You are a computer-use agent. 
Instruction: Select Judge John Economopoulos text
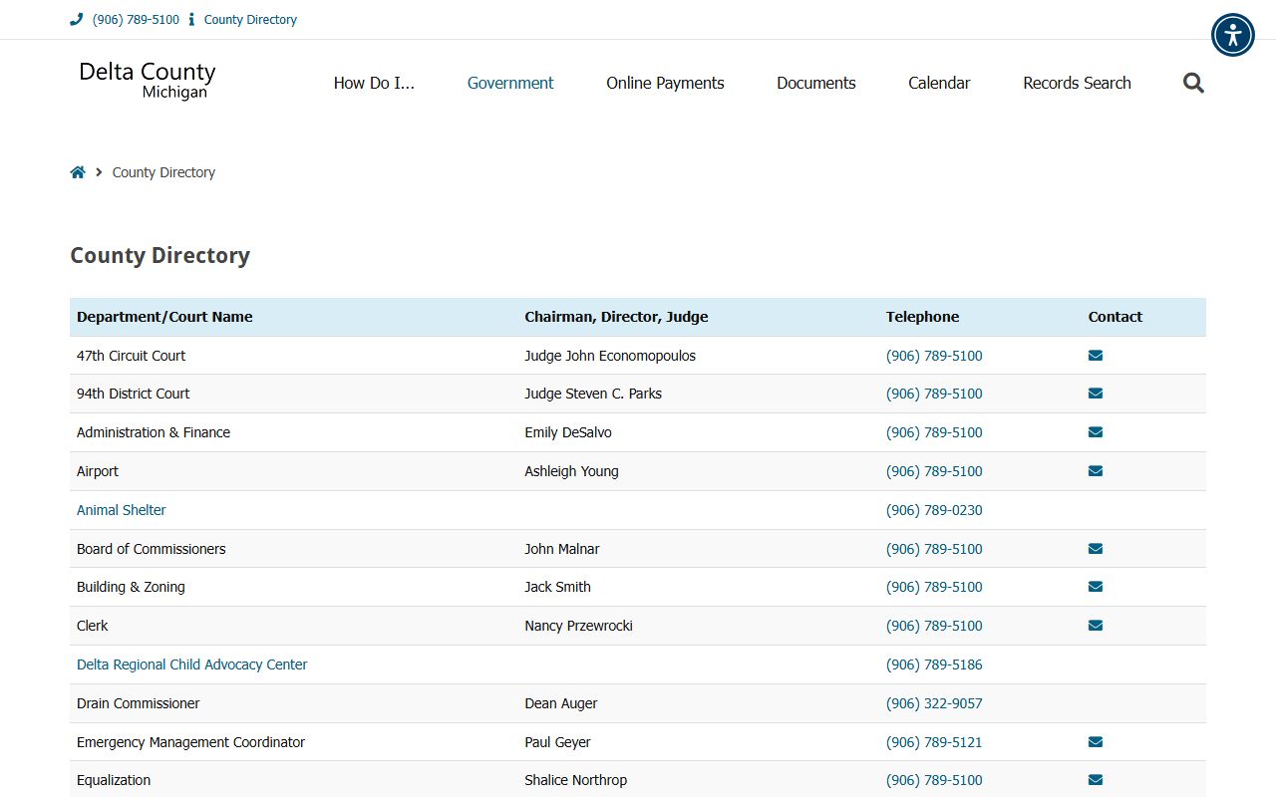[610, 356]
